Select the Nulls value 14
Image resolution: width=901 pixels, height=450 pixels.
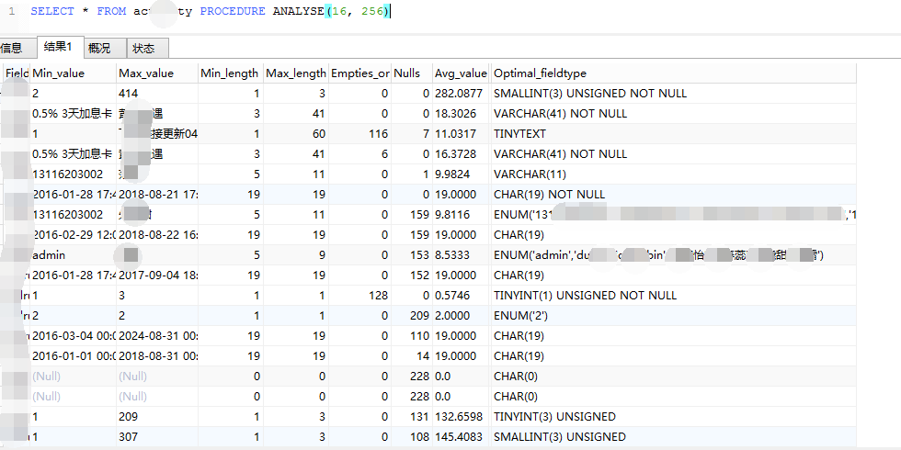point(412,356)
